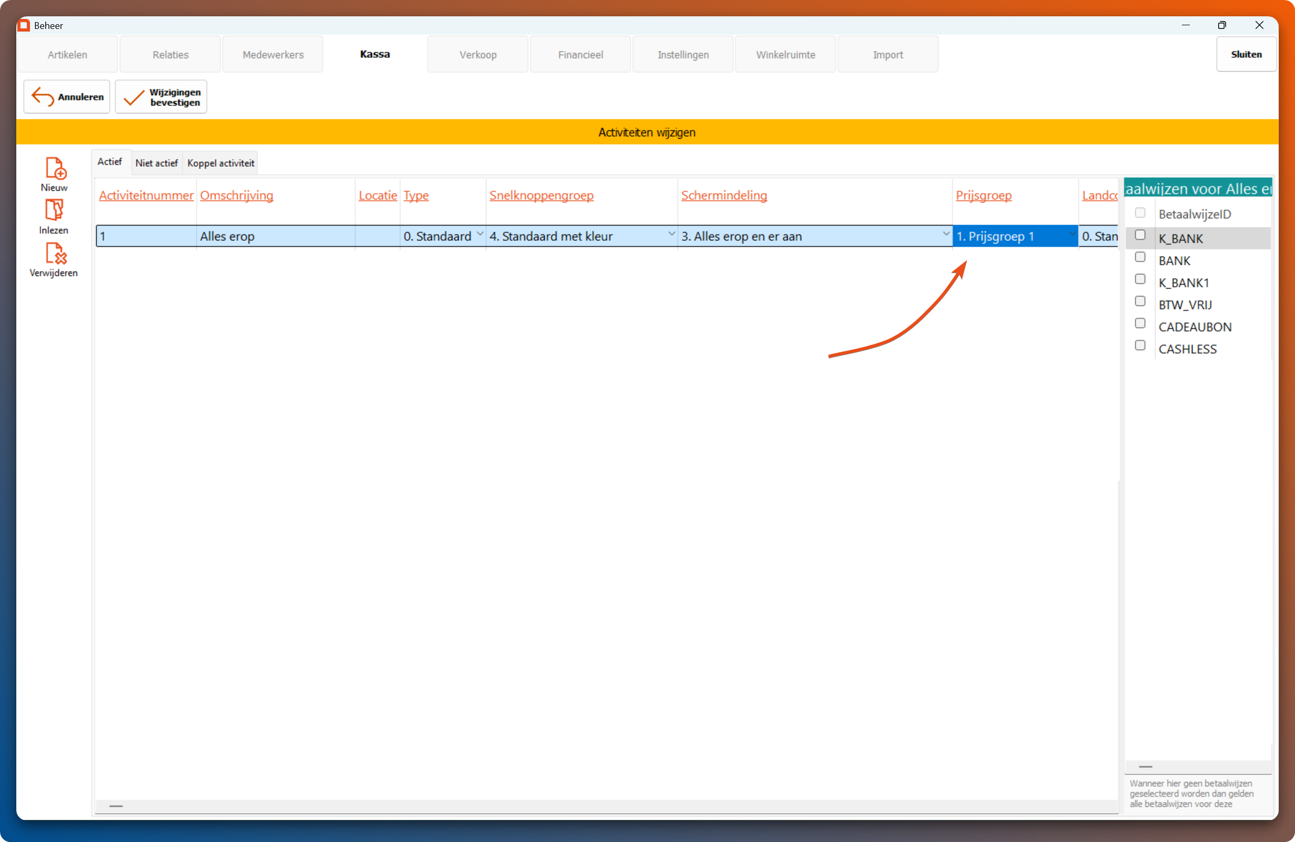Open the Schermindeling dropdown arrow
This screenshot has height=842, width=1295.
click(x=946, y=235)
